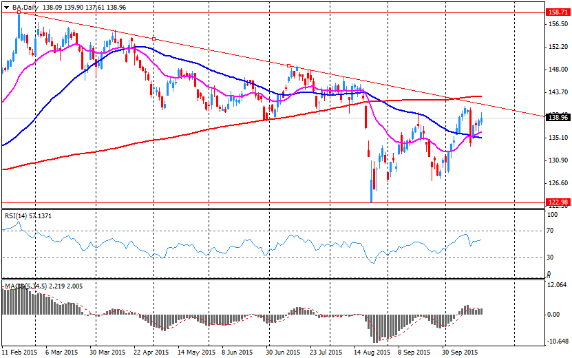Select the BA,Daily chart title text
Viewport: 572px width, 358px height.
pos(25,8)
